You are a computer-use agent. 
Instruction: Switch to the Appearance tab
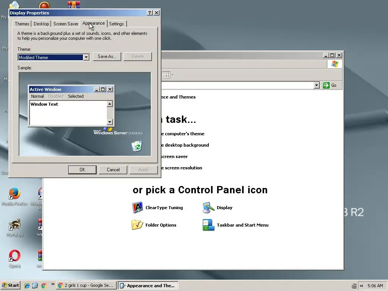point(94,23)
